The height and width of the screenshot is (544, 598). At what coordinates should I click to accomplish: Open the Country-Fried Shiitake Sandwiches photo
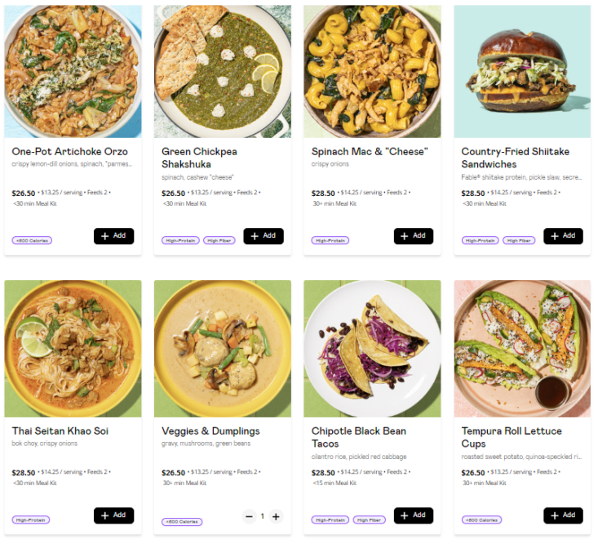pos(522,72)
